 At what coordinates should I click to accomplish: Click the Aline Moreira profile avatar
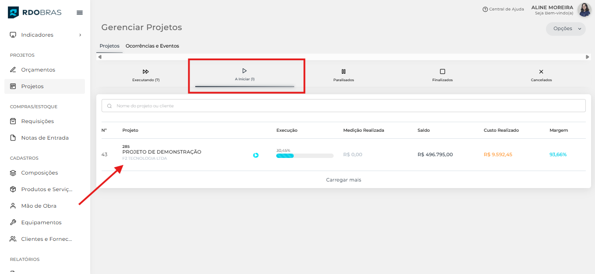584,10
